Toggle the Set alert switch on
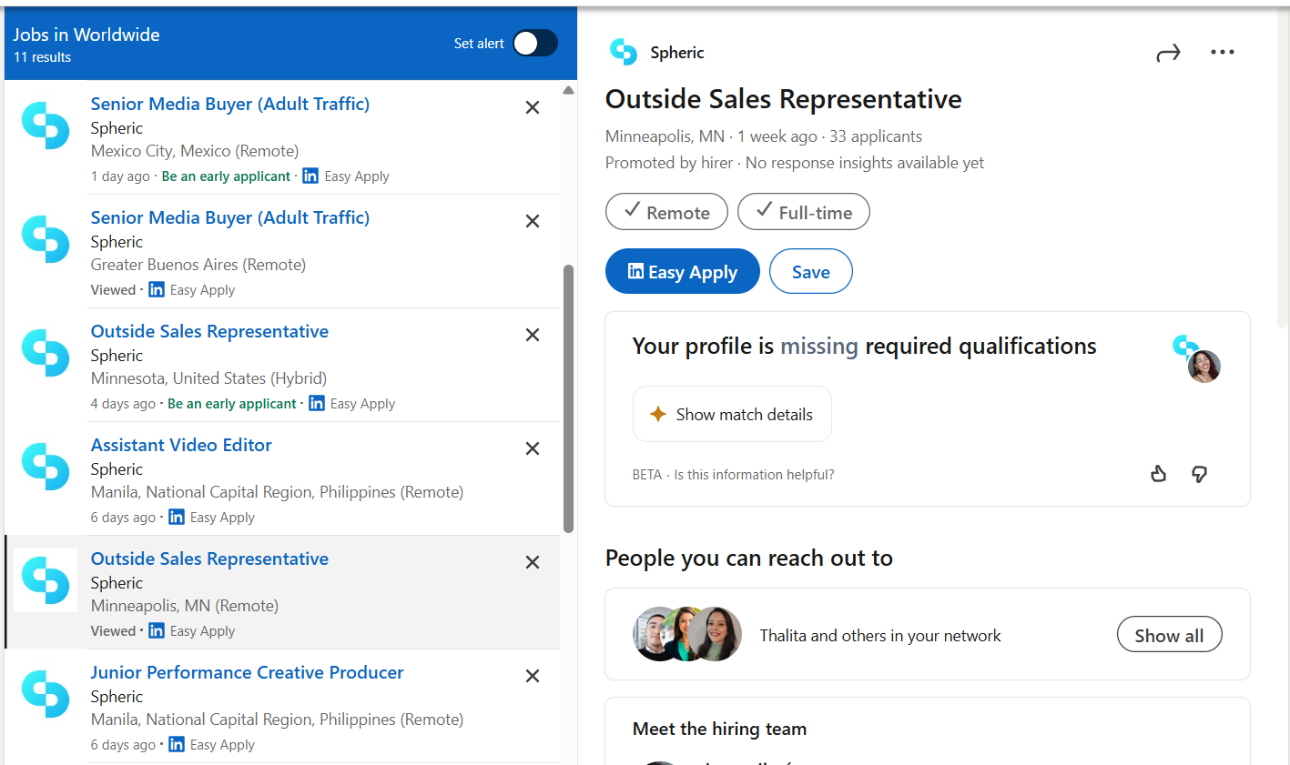This screenshot has height=765, width=1290. pos(534,44)
